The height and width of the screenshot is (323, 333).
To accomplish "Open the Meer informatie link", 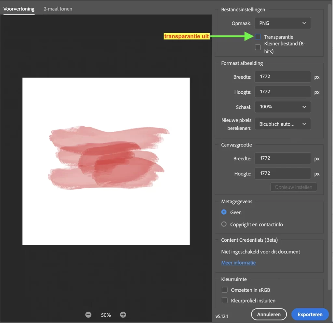I will pos(238,263).
